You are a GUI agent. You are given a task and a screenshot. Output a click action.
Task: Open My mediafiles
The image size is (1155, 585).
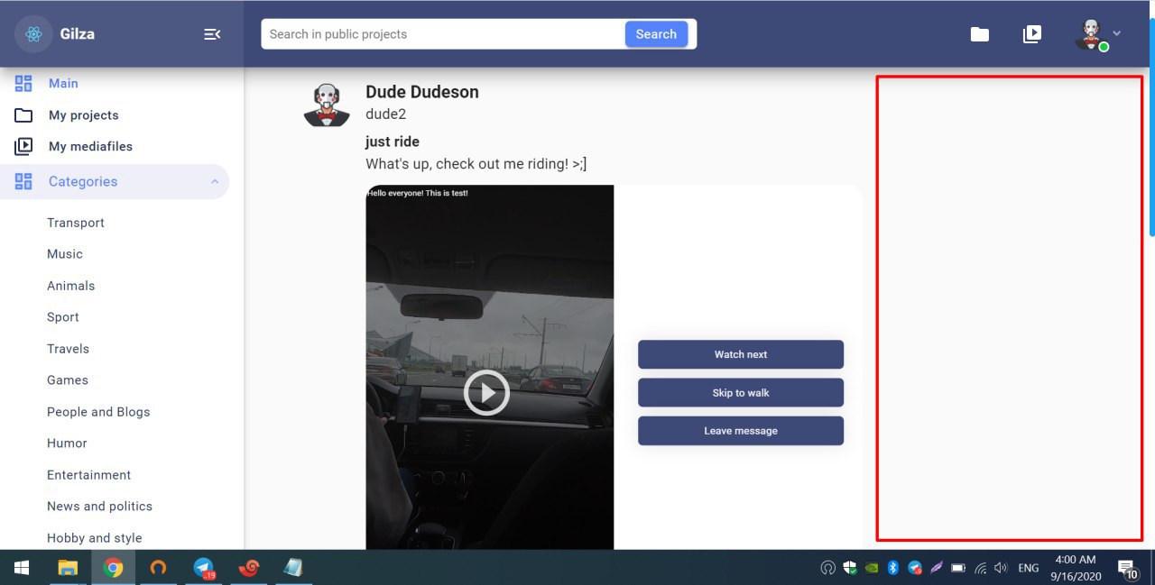90,146
